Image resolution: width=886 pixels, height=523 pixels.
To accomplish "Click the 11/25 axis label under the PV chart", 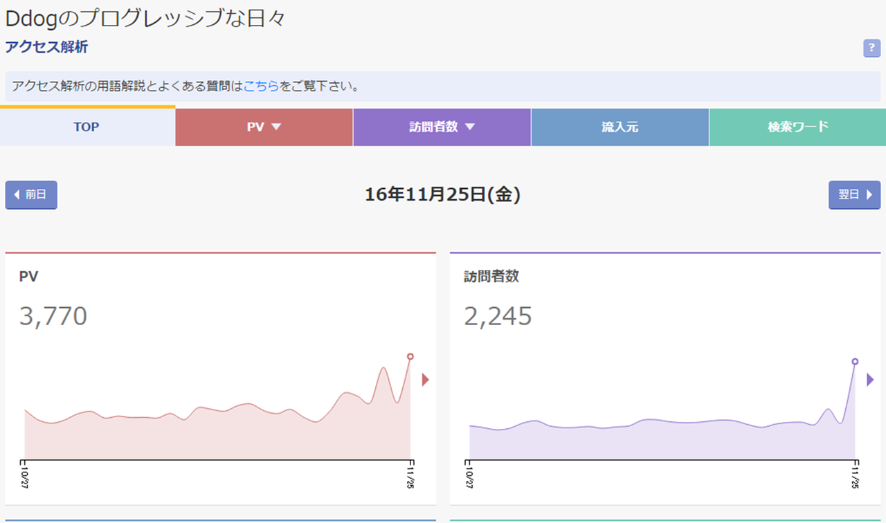I will [411, 478].
